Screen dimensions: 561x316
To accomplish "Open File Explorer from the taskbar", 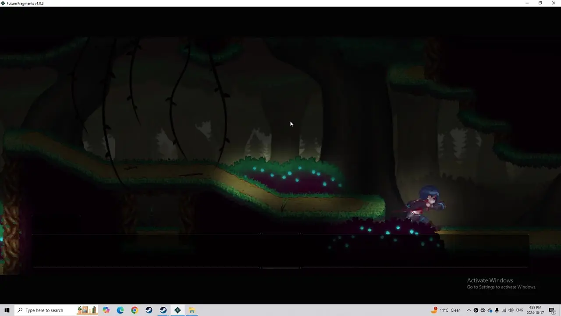I will pyautogui.click(x=192, y=310).
